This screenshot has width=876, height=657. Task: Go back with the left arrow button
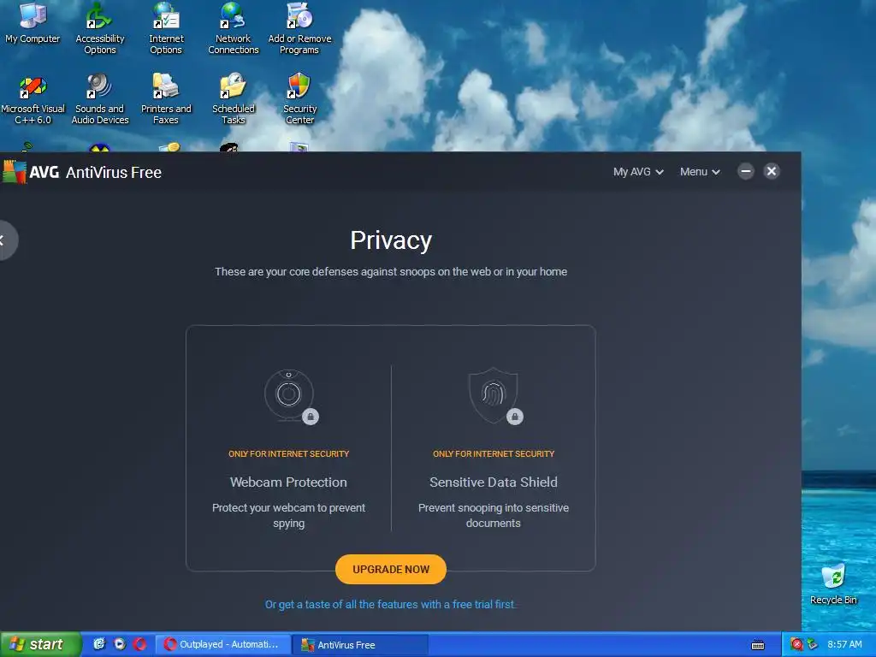(6, 240)
